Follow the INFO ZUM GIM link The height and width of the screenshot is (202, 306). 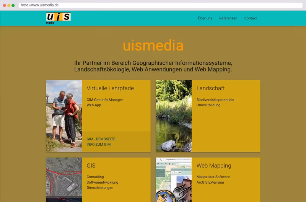tap(99, 145)
